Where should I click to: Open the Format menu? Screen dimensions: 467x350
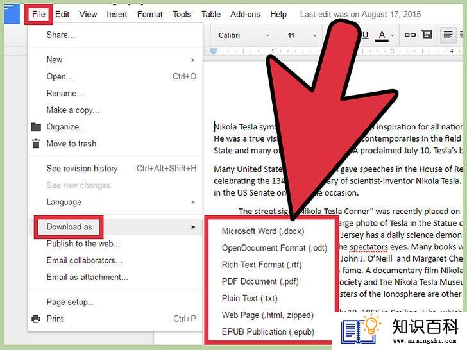[150, 14]
